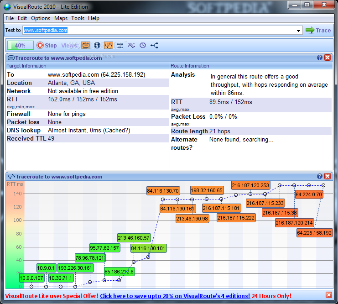This screenshot has width=338, height=304.
Task: Click the summary panel header icon
Action: pos(11,58)
